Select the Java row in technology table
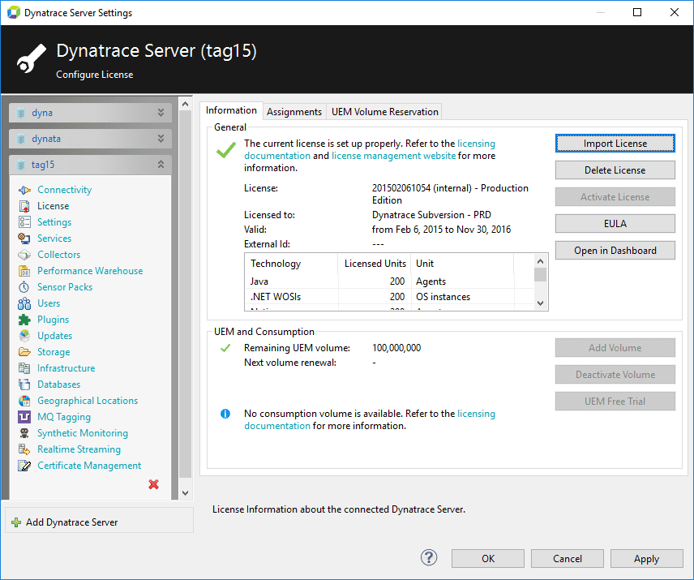The width and height of the screenshot is (694, 580). tap(389, 281)
